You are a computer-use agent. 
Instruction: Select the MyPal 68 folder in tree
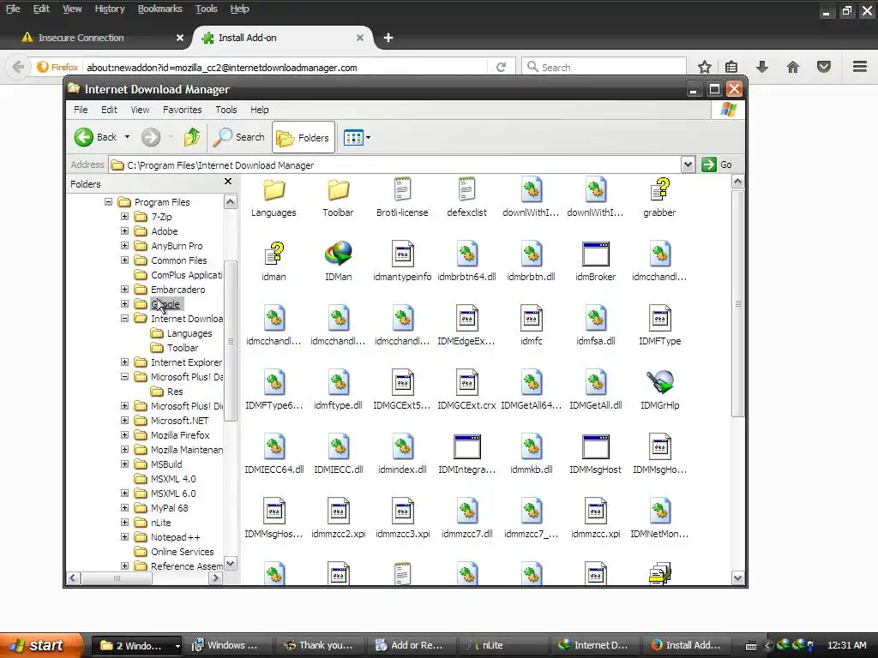[169, 507]
